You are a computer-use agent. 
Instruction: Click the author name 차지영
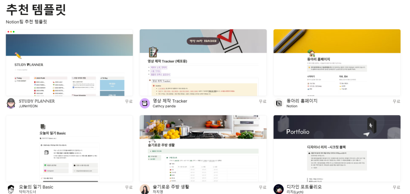tap(158, 192)
